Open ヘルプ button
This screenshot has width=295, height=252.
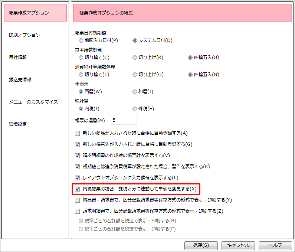click(x=275, y=245)
